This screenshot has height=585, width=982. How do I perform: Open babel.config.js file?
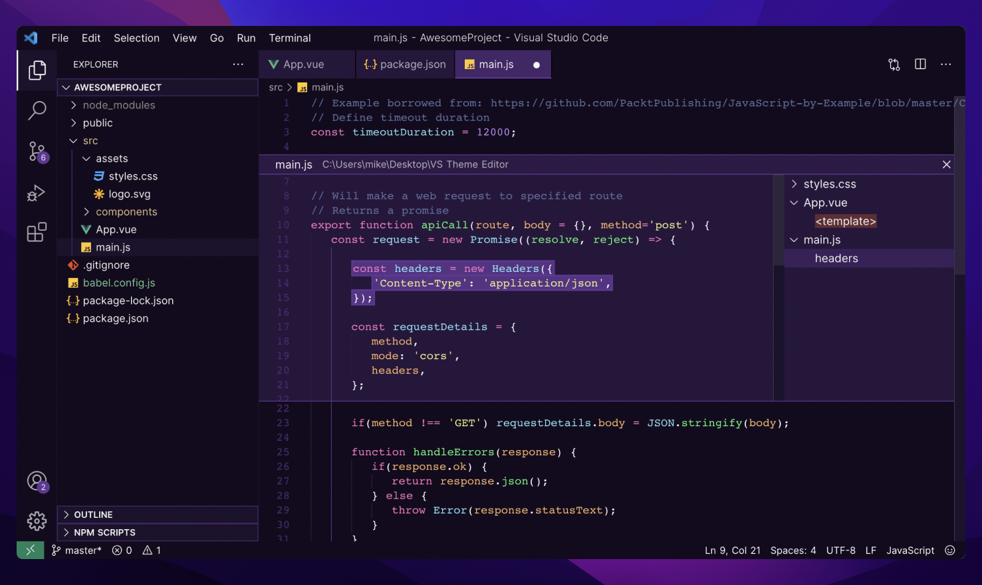pos(158,283)
